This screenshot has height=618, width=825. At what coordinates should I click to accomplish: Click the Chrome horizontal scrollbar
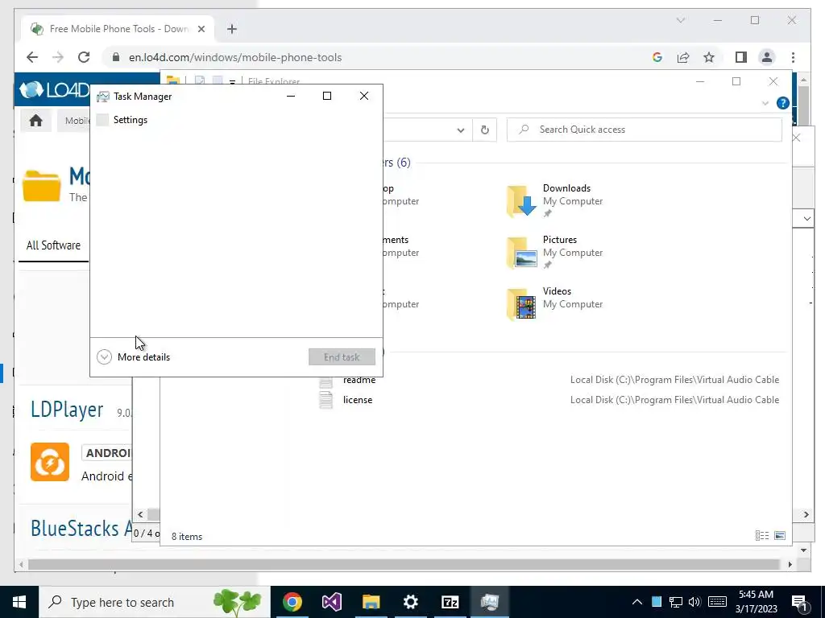404,564
